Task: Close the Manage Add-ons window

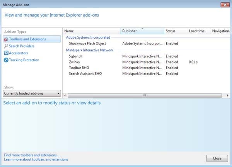Action: 225,5
